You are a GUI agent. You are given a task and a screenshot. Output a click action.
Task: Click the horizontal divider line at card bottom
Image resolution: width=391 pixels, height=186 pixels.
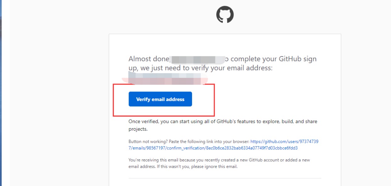point(225,178)
